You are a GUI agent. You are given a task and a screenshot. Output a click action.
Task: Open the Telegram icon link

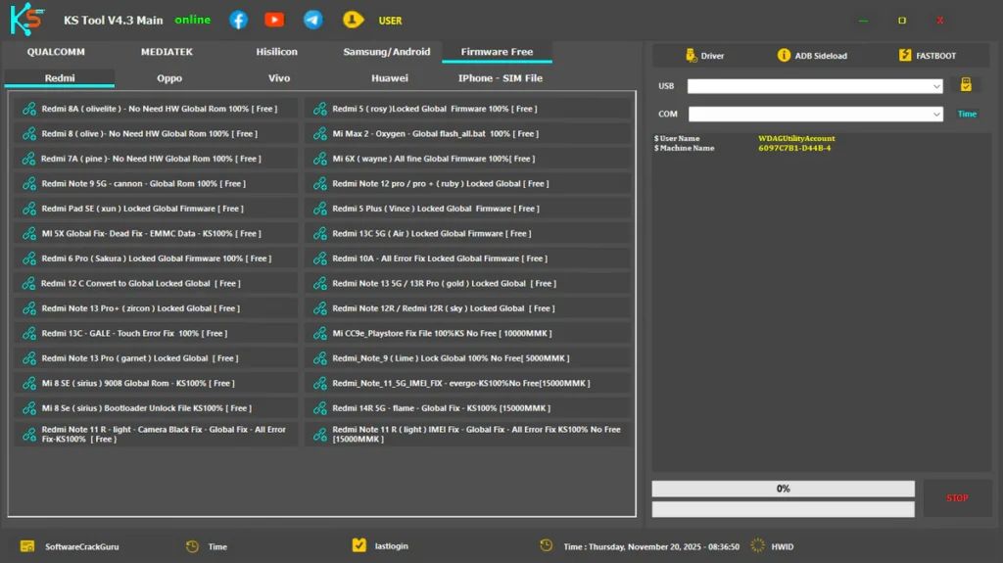(312, 20)
